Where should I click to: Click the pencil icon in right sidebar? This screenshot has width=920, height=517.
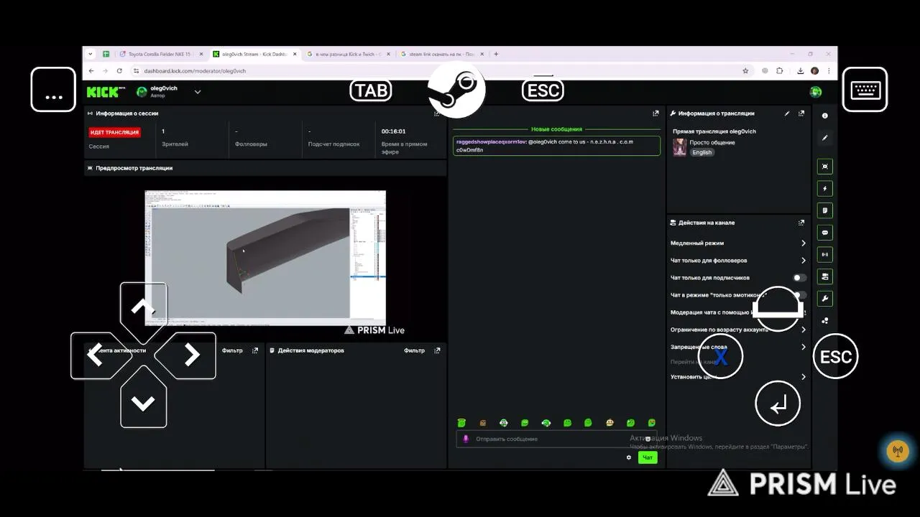824,138
